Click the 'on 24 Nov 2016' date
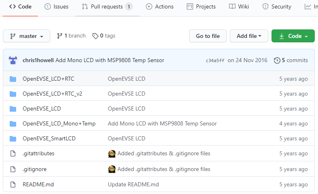This screenshot has height=194, width=318. pyautogui.click(x=247, y=60)
